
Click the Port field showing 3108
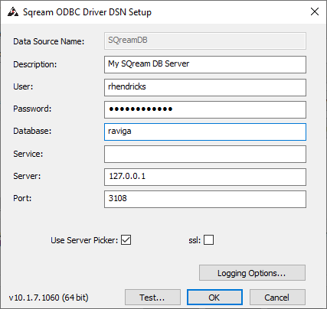pos(205,199)
